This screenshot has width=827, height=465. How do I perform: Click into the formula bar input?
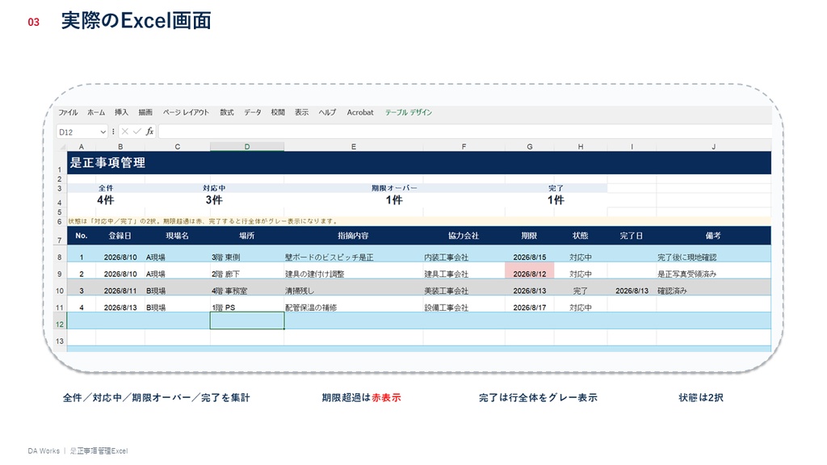(x=464, y=132)
